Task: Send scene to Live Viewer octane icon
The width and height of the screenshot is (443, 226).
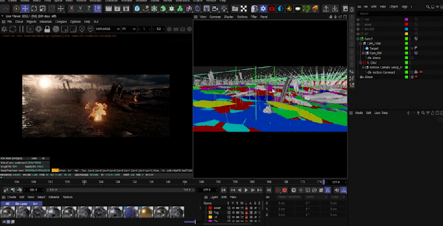Action: [4, 29]
